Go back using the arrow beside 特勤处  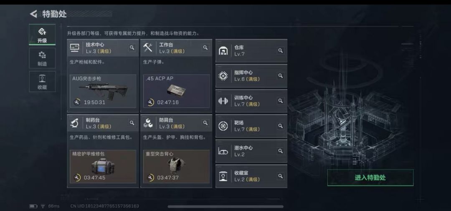tap(33, 14)
